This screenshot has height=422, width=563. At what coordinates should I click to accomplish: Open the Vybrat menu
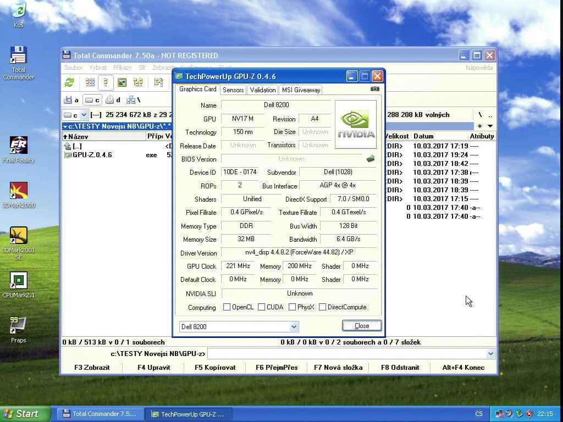tap(98, 68)
